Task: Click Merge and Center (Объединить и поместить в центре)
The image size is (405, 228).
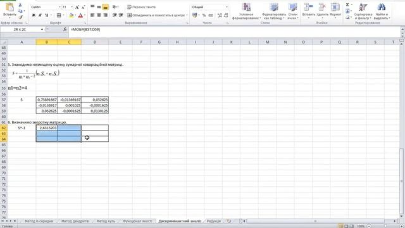Action: click(x=156, y=15)
